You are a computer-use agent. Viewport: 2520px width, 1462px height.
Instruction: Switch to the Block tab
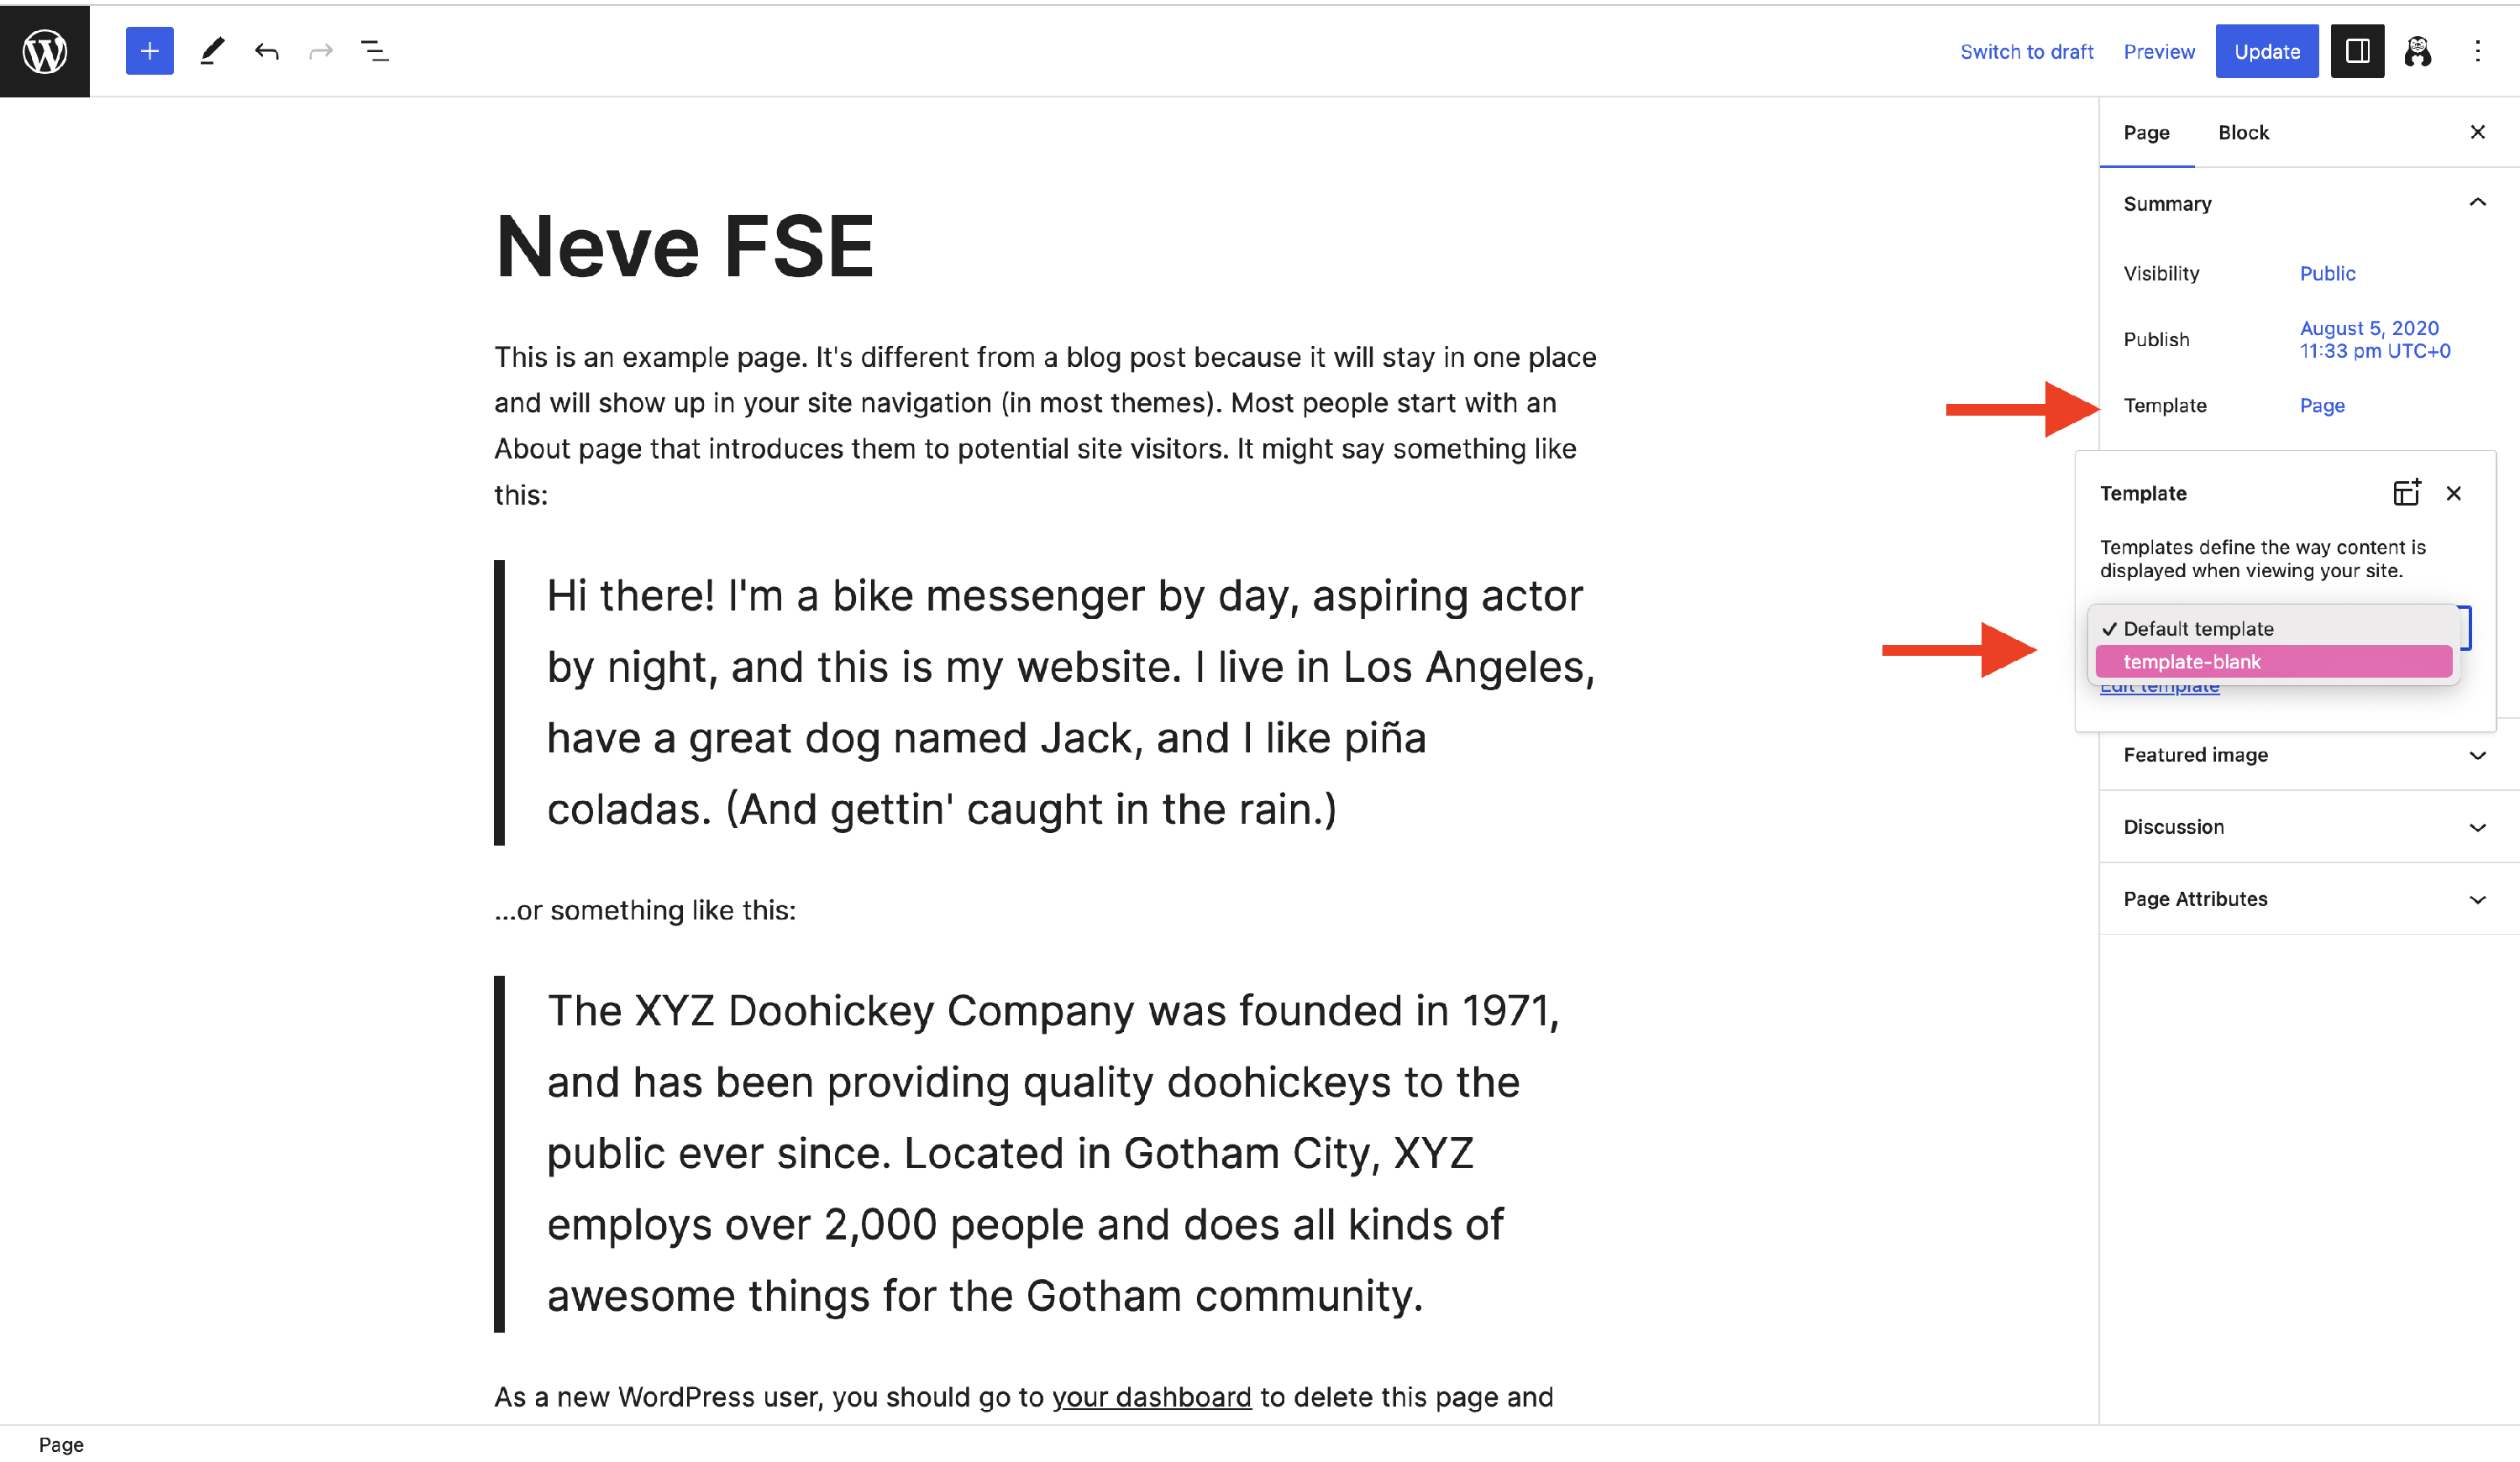(2243, 132)
